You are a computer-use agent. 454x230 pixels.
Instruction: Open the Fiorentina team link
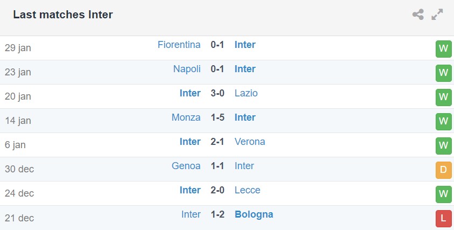click(179, 45)
